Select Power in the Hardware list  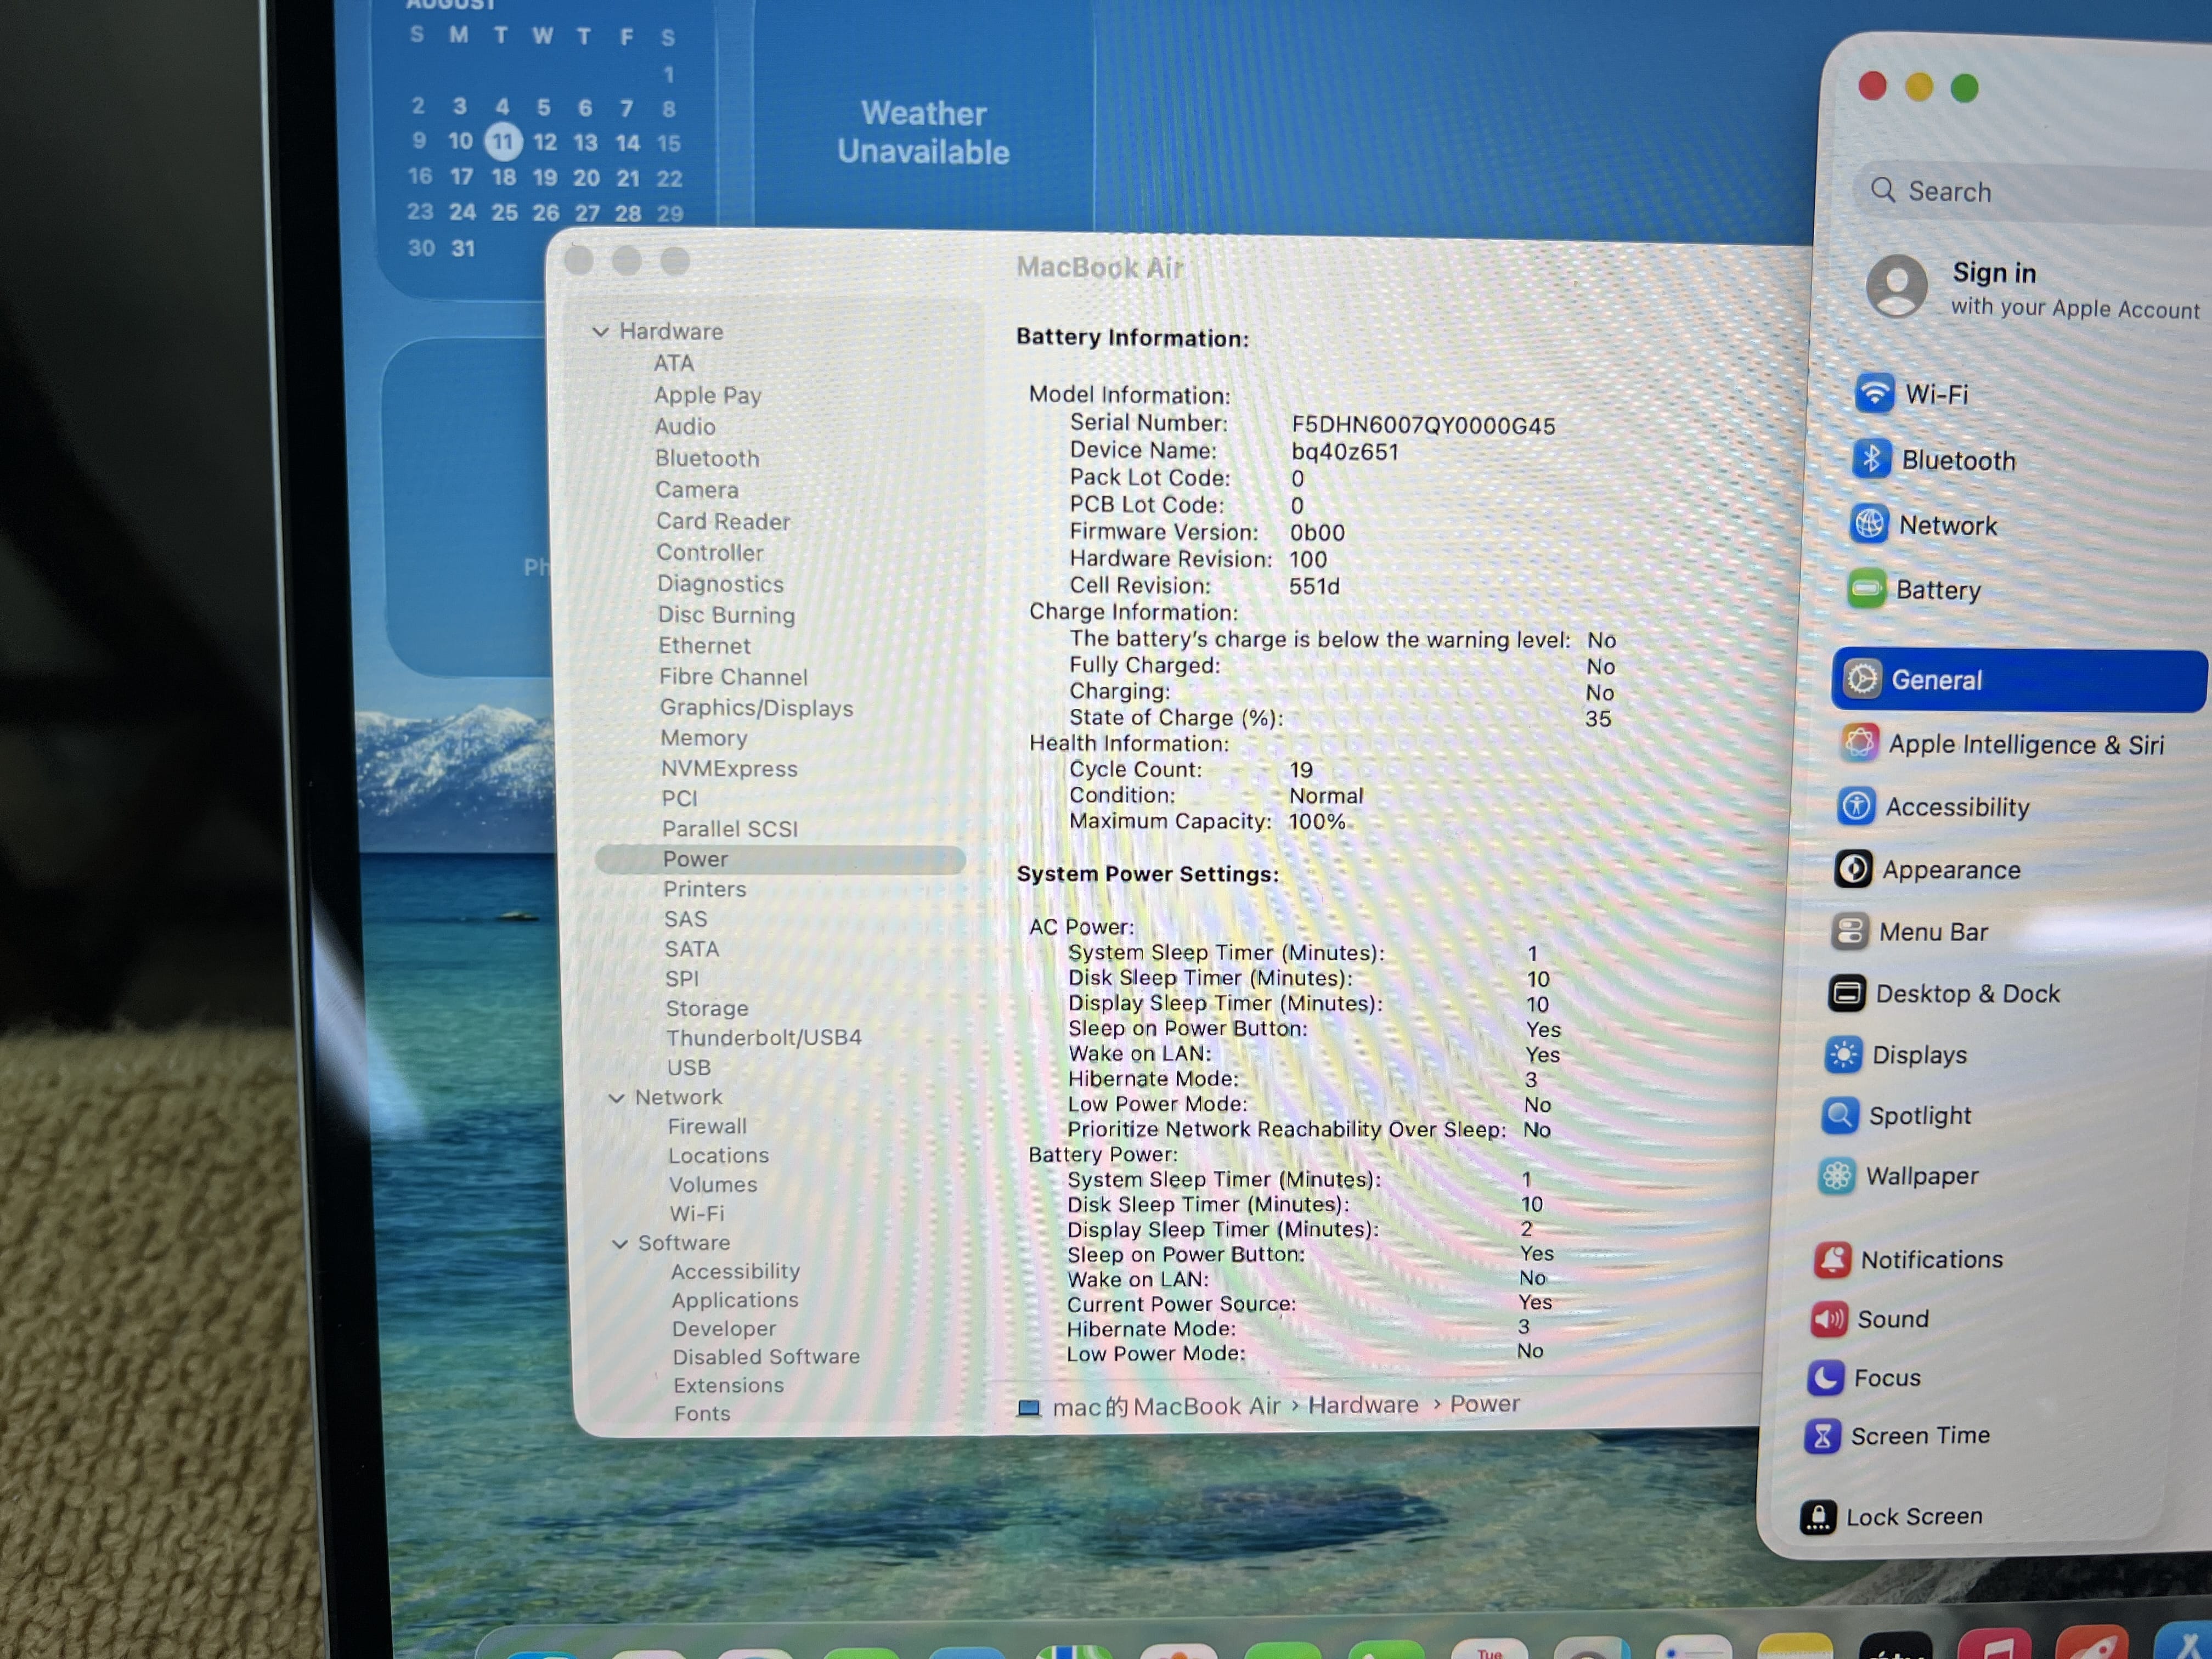point(780,860)
